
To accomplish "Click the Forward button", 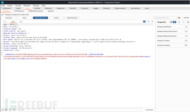I will tap(9, 18).
